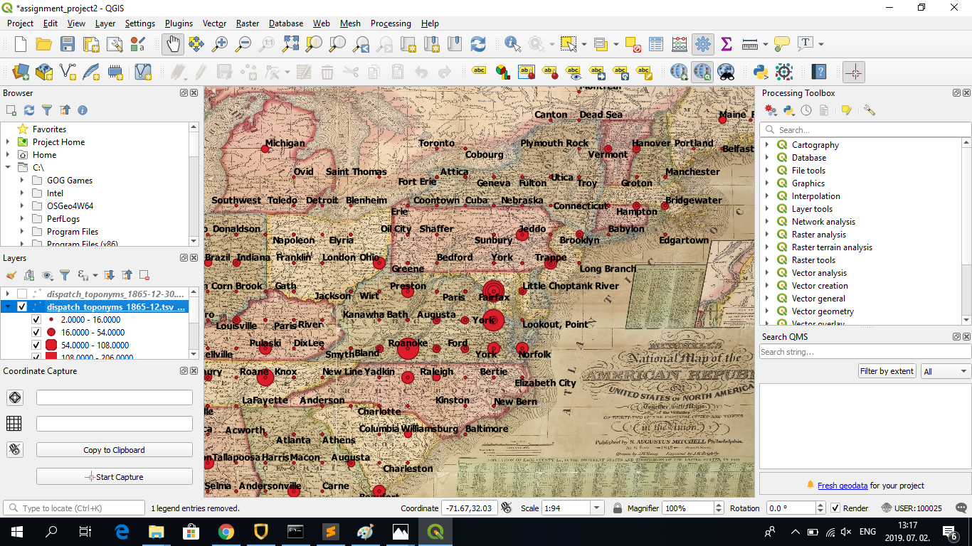The image size is (972, 546).
Task: Click the Coordinate Capture crosshair toolbar icon
Action: (854, 72)
